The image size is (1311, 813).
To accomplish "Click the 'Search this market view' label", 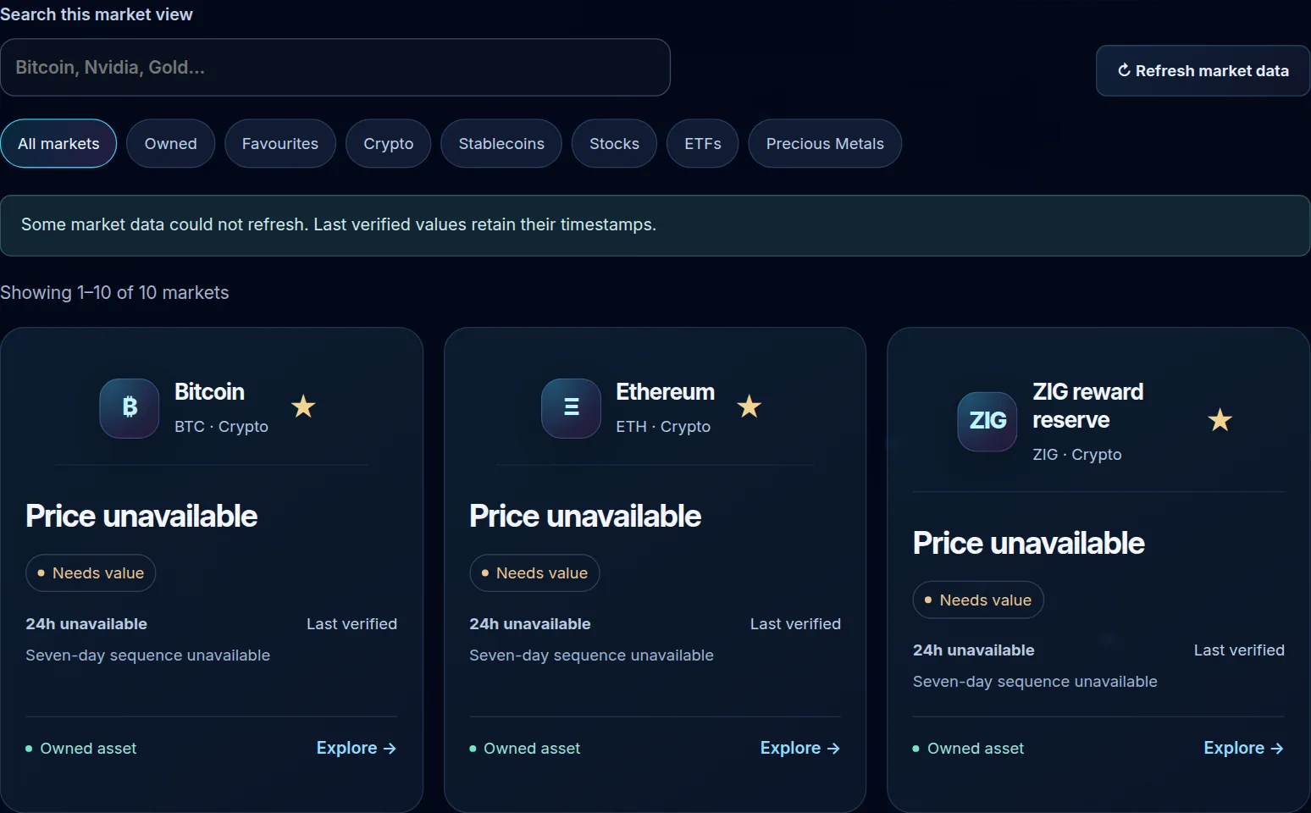I will 97,14.
